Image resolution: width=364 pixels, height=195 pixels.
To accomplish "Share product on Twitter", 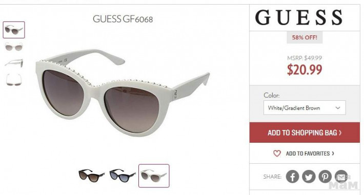I will 309,177.
